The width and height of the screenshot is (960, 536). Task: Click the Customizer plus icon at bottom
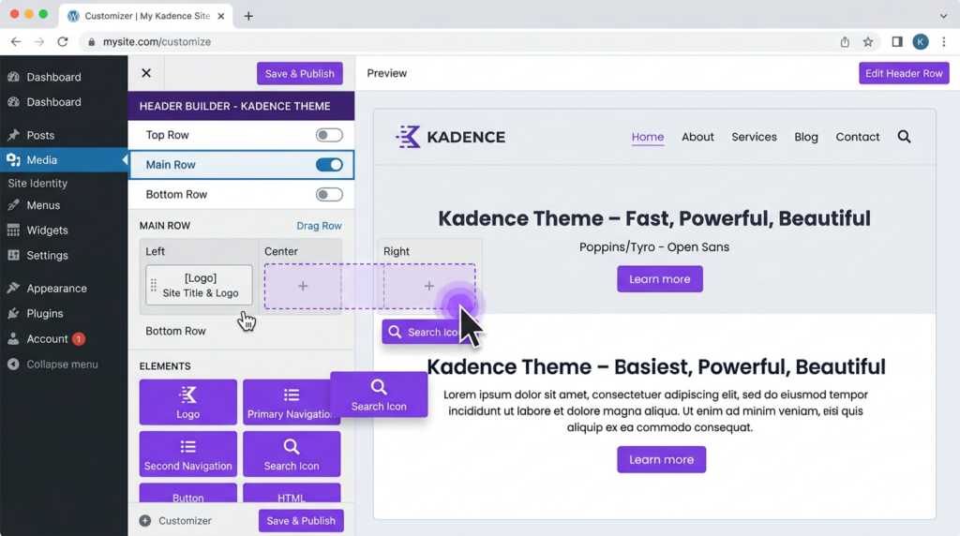145,521
